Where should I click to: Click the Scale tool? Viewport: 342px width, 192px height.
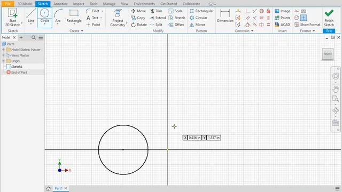[176, 11]
